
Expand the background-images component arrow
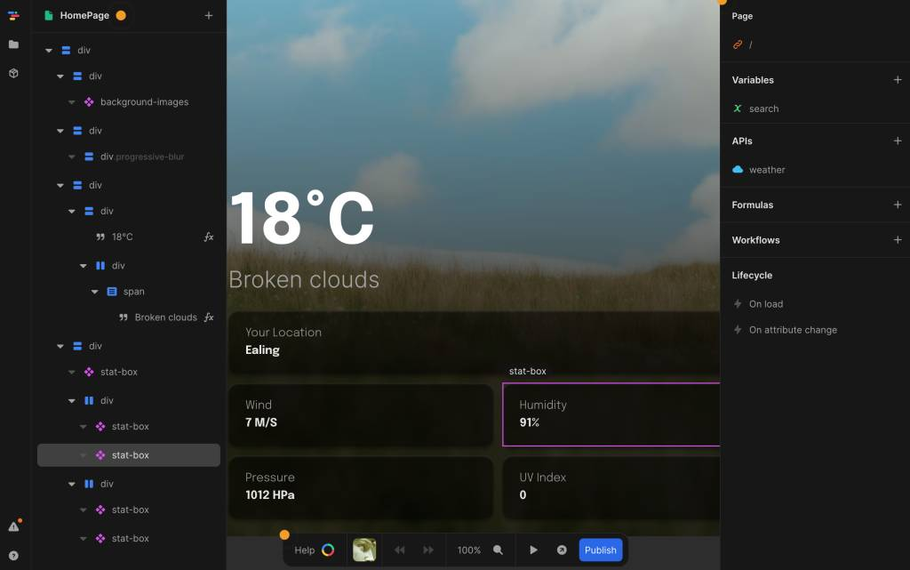point(72,102)
